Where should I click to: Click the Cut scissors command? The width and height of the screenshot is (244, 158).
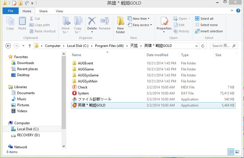pyautogui.click(x=35, y=19)
